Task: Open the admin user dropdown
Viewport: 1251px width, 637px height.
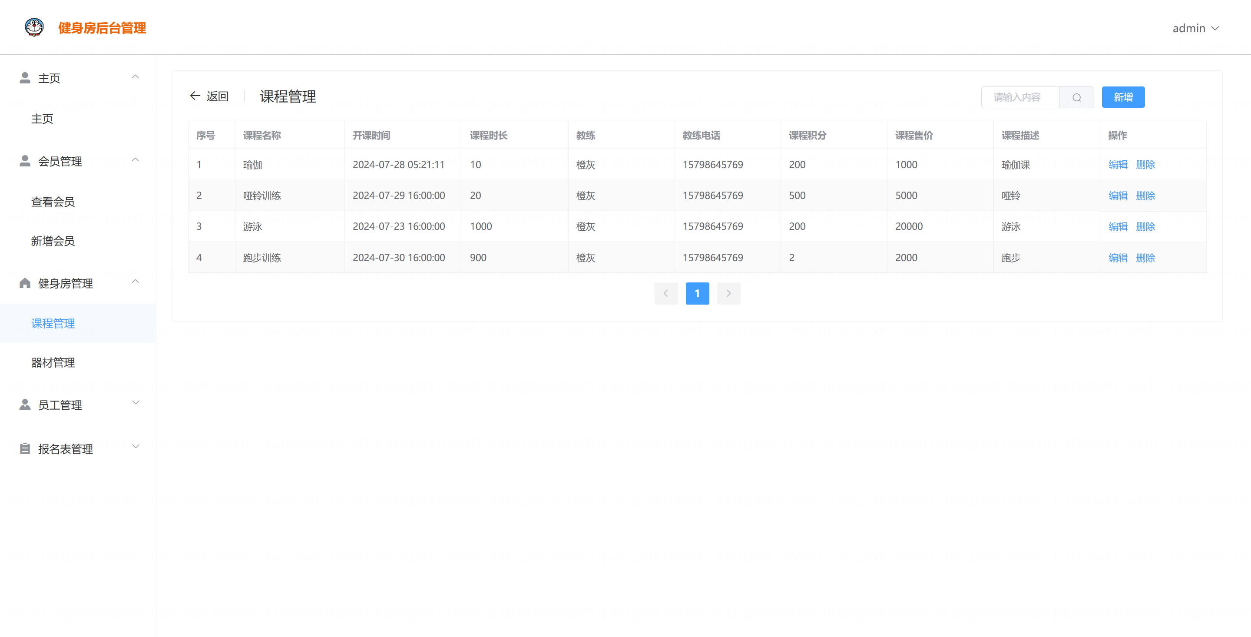Action: 1195,28
